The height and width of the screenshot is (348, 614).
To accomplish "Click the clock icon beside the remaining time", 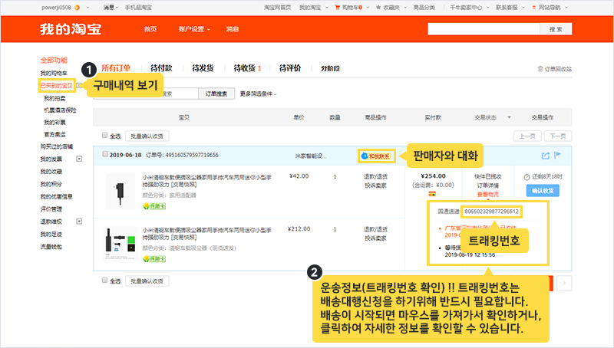I will tap(527, 177).
